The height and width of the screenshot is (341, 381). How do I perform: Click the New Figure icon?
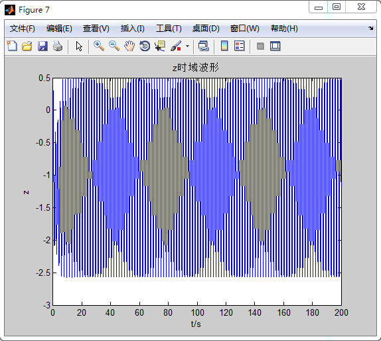12,46
